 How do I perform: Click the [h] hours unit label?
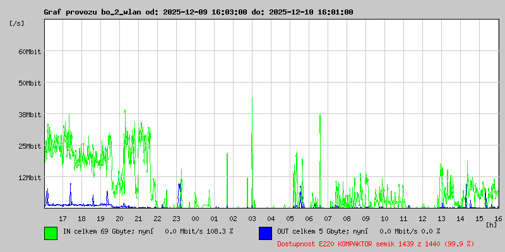(491, 224)
